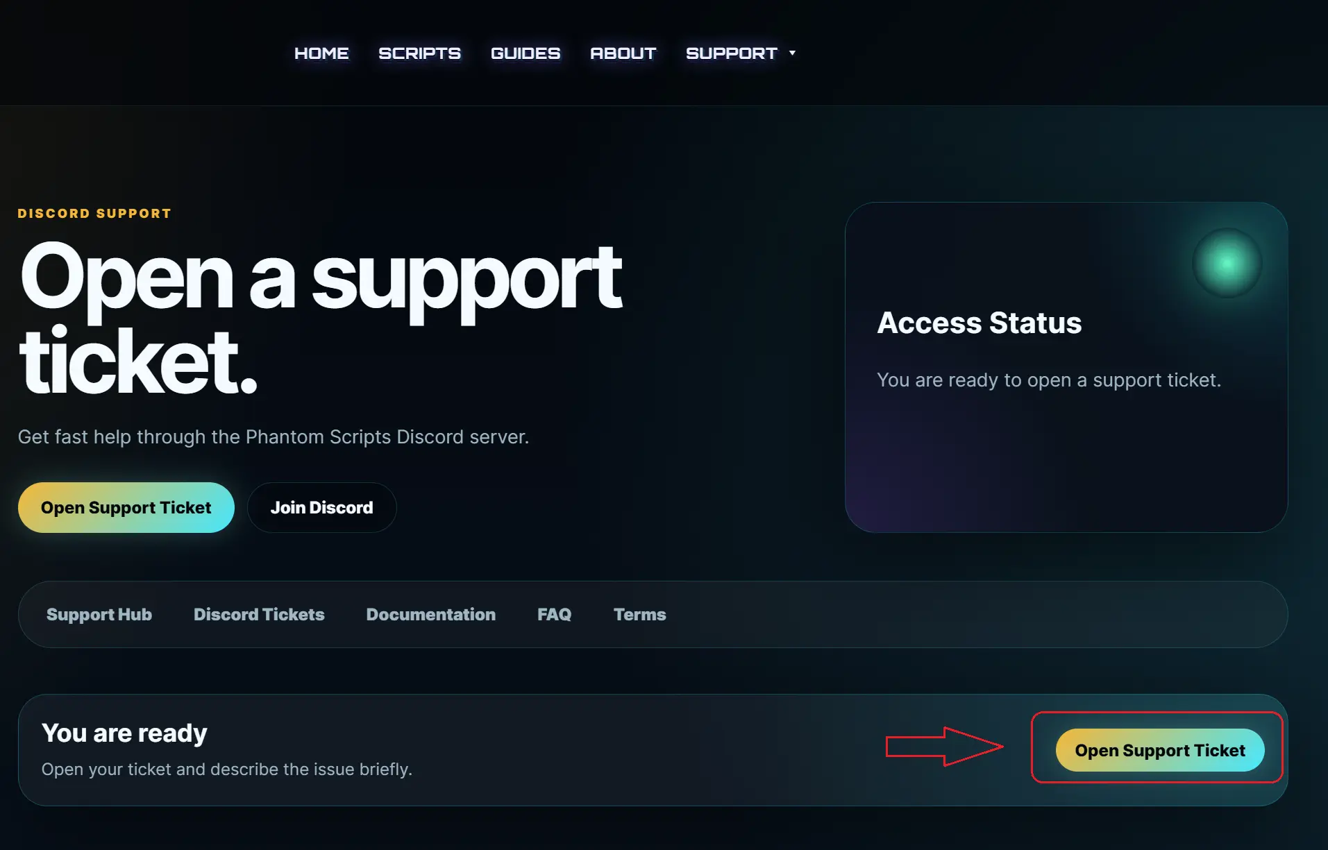View the FAQ tab
This screenshot has height=850, width=1328.
(x=555, y=615)
